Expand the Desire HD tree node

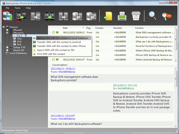(7, 50)
